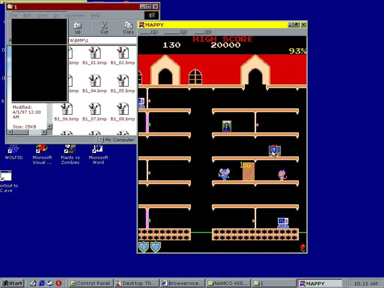Click the HIGH SCORE label in game
This screenshot has height=288, width=384.
click(x=222, y=39)
